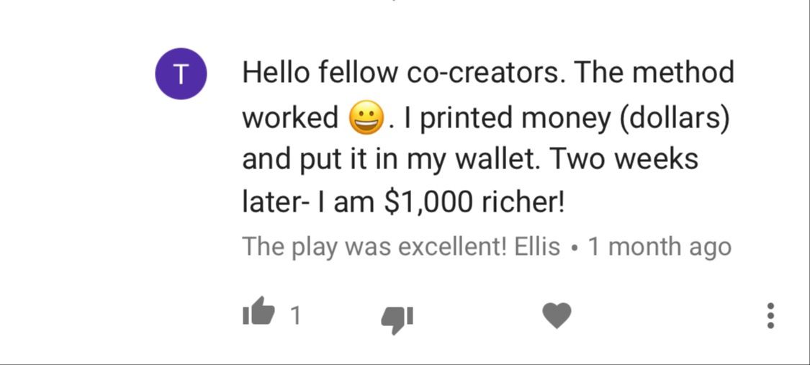
Task: Heart the comment from Ellis
Action: click(557, 315)
